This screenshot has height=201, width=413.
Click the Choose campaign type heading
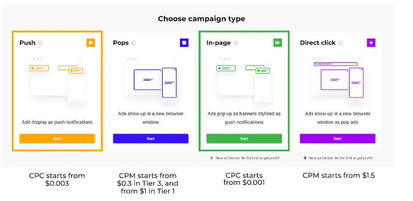(201, 19)
